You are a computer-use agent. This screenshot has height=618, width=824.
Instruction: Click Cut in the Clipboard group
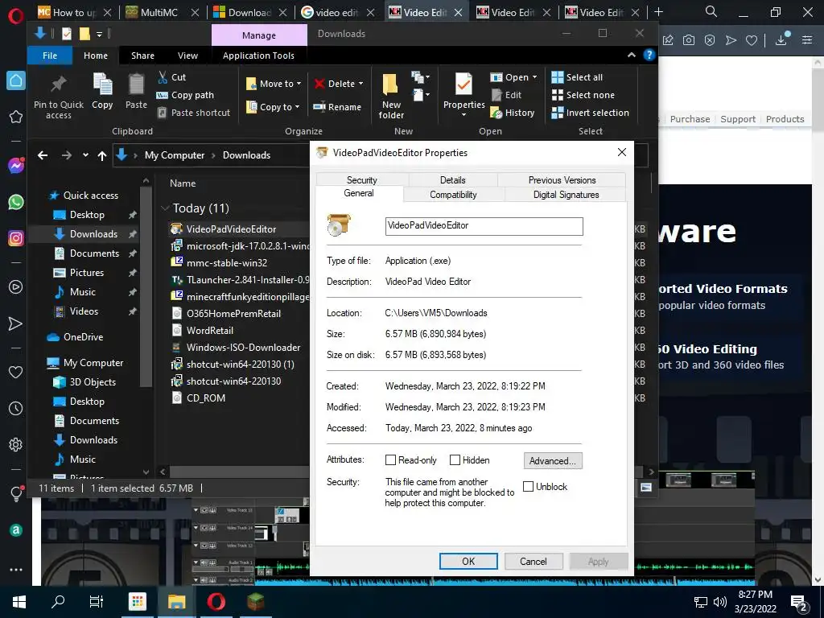pyautogui.click(x=172, y=77)
